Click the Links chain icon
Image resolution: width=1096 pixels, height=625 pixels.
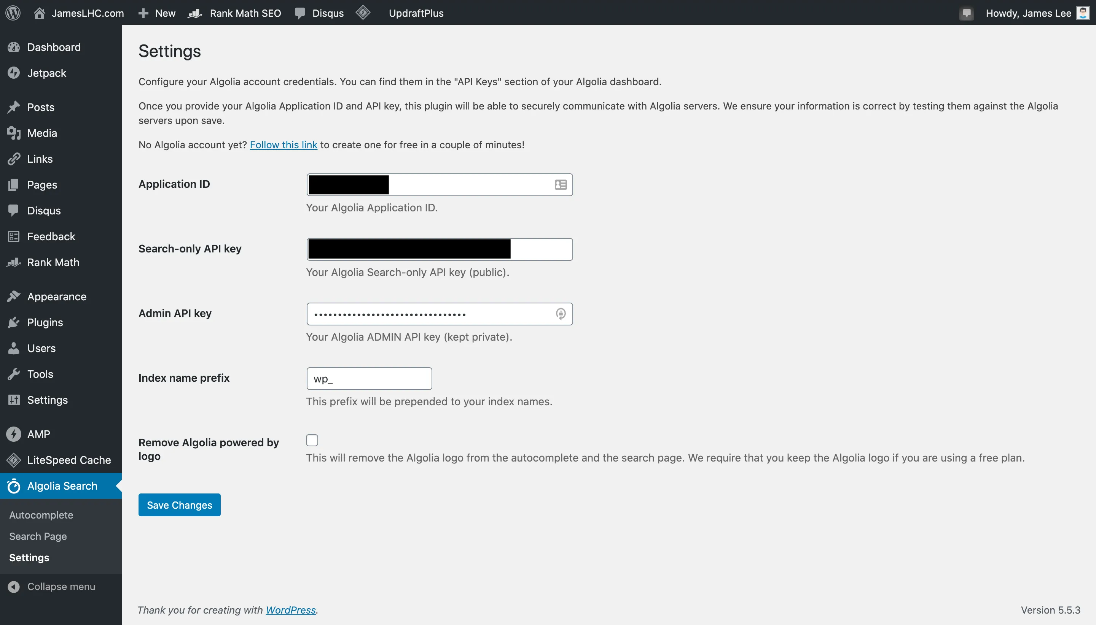[14, 159]
